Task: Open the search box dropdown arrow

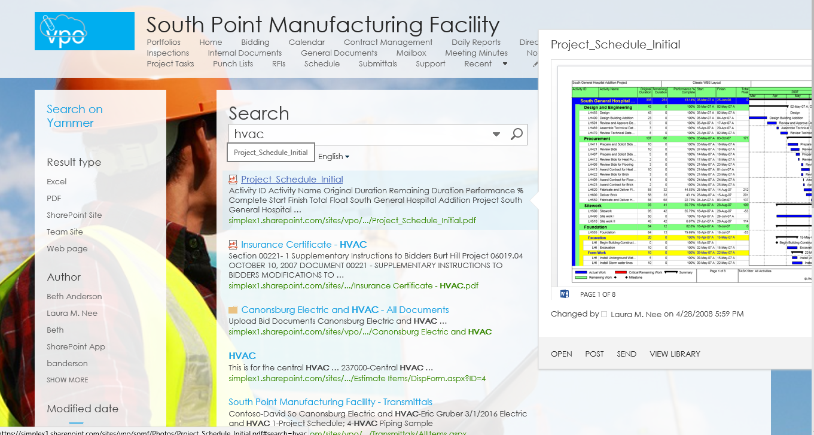Action: coord(496,134)
